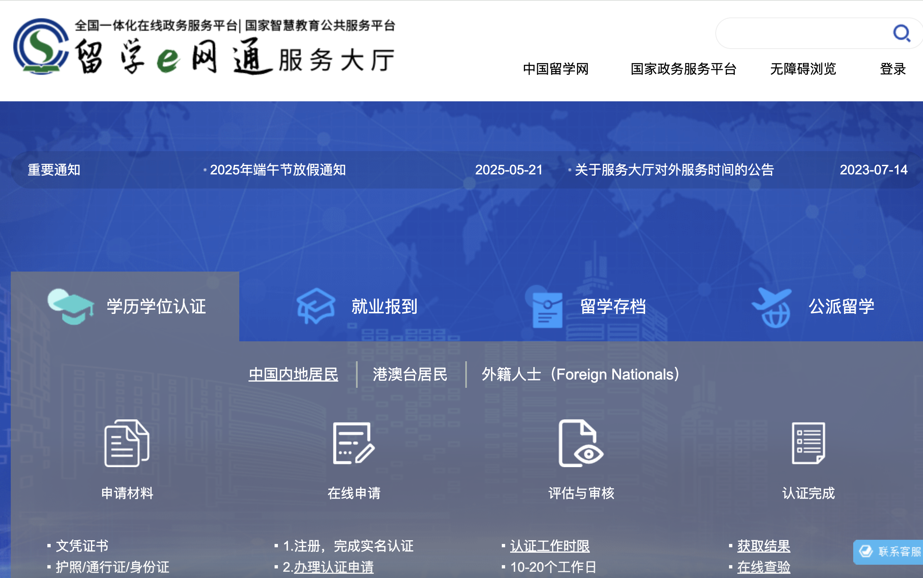The height and width of the screenshot is (578, 923).
Task: Click the 公派留学 airplane globe icon
Action: coord(772,307)
